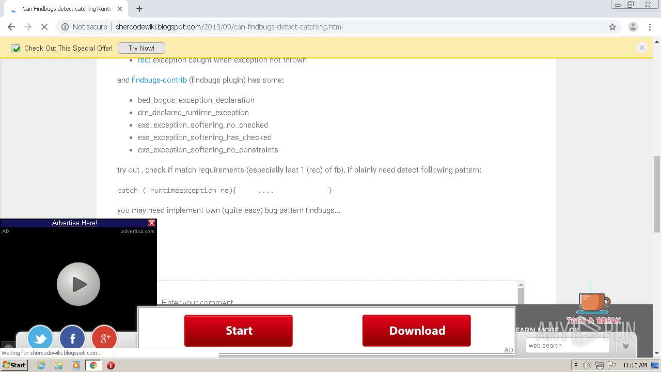Switch to Chrome in the taskbar
661x372 pixels.
coord(93,365)
